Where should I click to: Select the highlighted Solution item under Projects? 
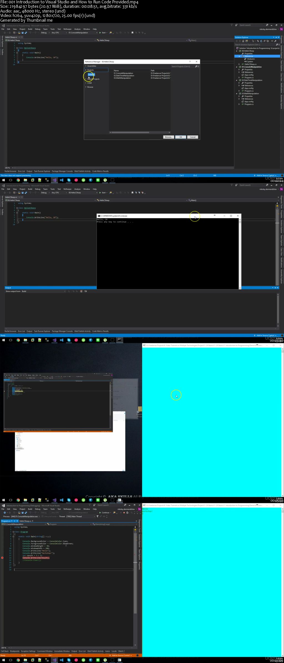(x=91, y=74)
